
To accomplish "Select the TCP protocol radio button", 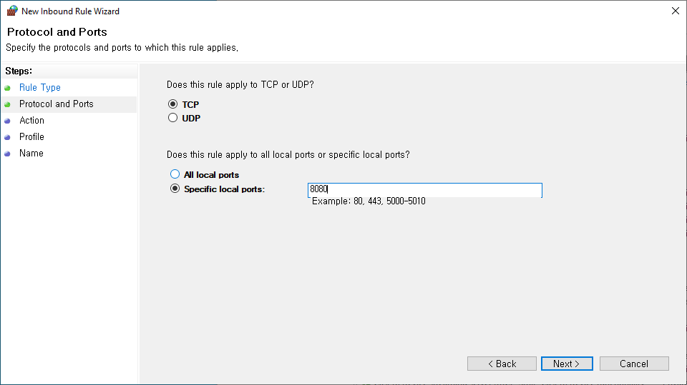I will point(172,104).
